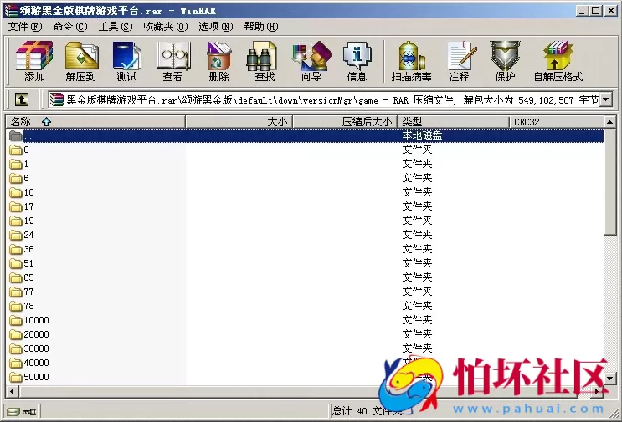Viewport: 622px width, 422px height.
Task: Click the horizontal scrollbar left arrow
Action: coord(12,392)
